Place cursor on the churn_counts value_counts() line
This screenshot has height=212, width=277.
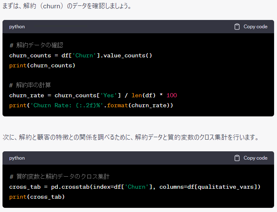pyautogui.click(x=81, y=55)
